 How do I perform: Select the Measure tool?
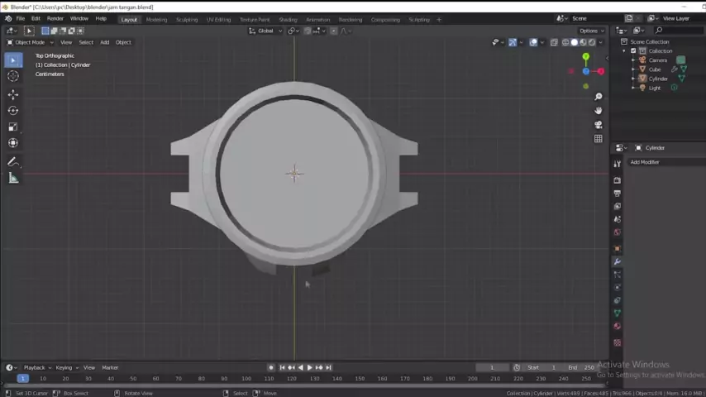pos(13,179)
